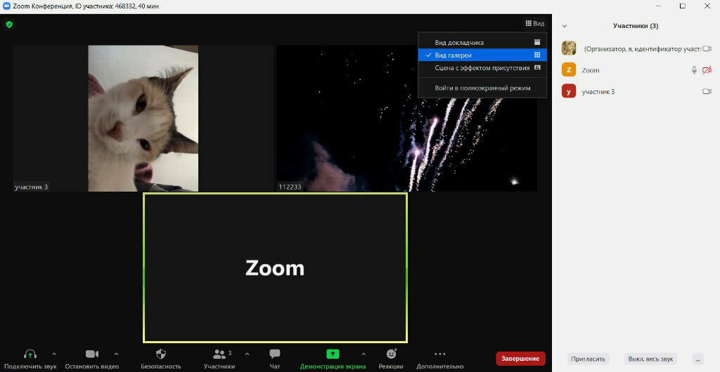
Task: Click the camera icon next to участник 3
Action: pos(707,92)
